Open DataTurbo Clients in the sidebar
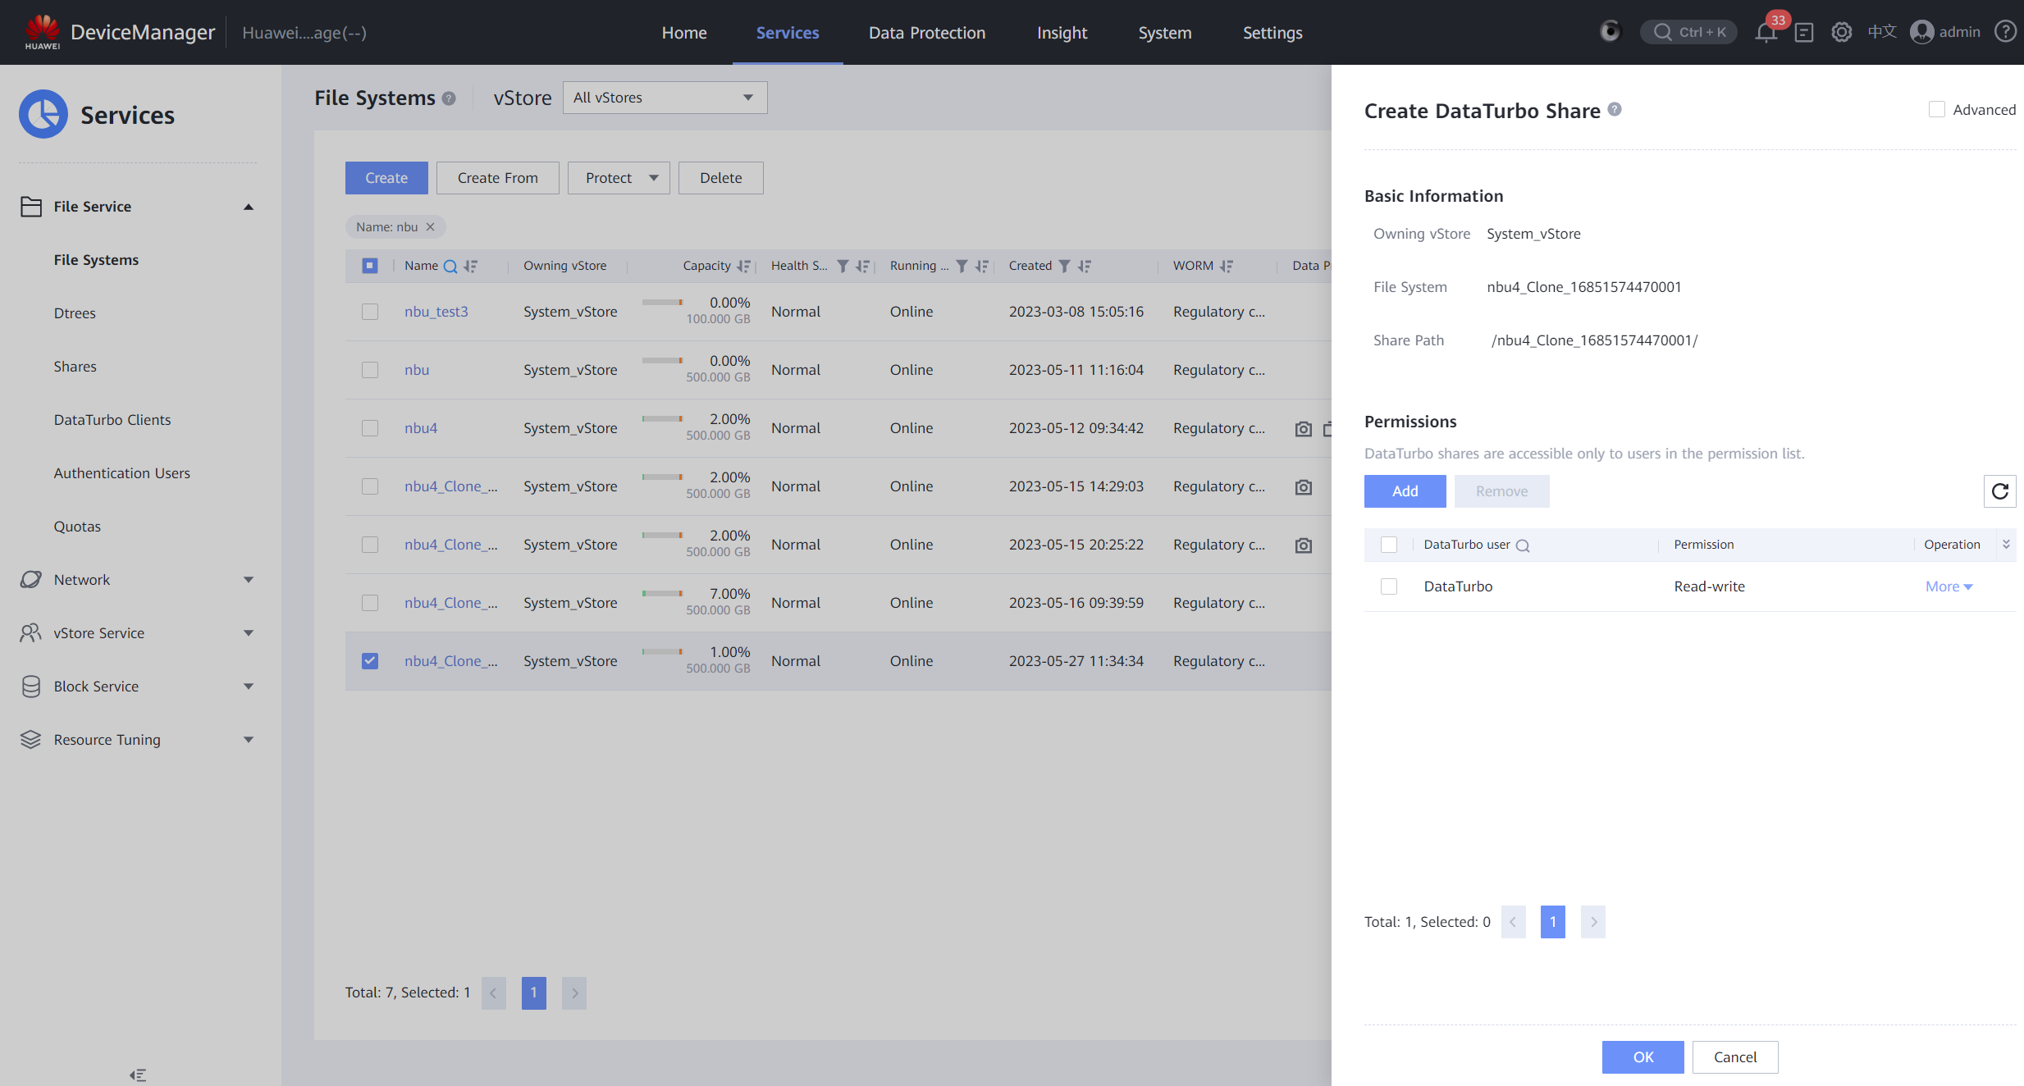The height and width of the screenshot is (1086, 2024). (x=112, y=420)
